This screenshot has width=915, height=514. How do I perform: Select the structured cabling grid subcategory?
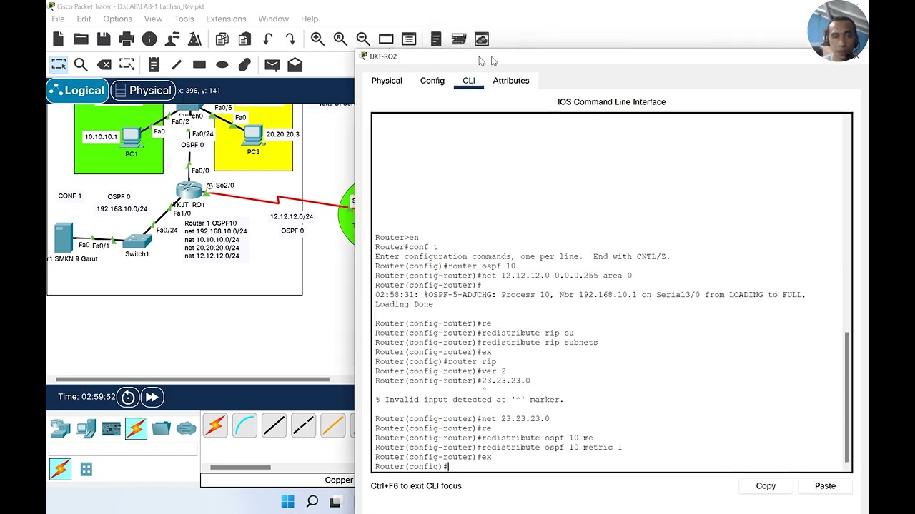click(x=86, y=469)
